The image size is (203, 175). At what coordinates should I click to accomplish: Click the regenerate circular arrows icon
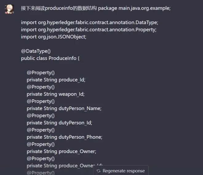[x=98, y=171]
